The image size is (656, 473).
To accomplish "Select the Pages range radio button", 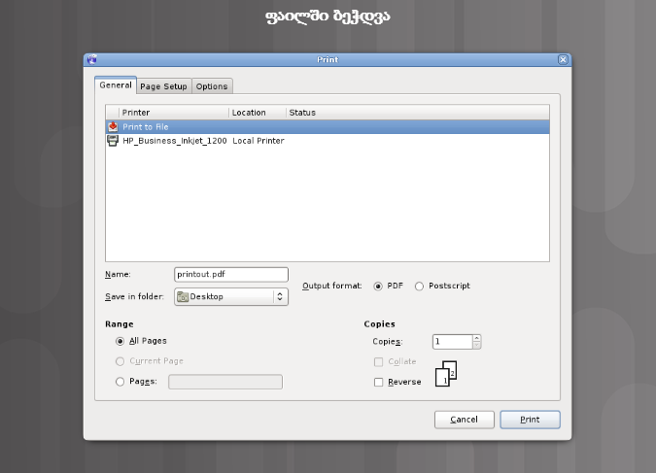I will pyautogui.click(x=121, y=382).
